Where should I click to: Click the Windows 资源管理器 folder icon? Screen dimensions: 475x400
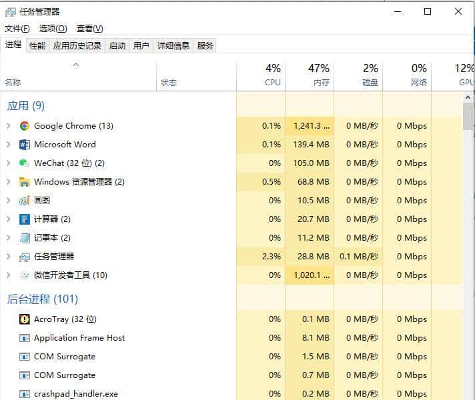[x=25, y=182]
